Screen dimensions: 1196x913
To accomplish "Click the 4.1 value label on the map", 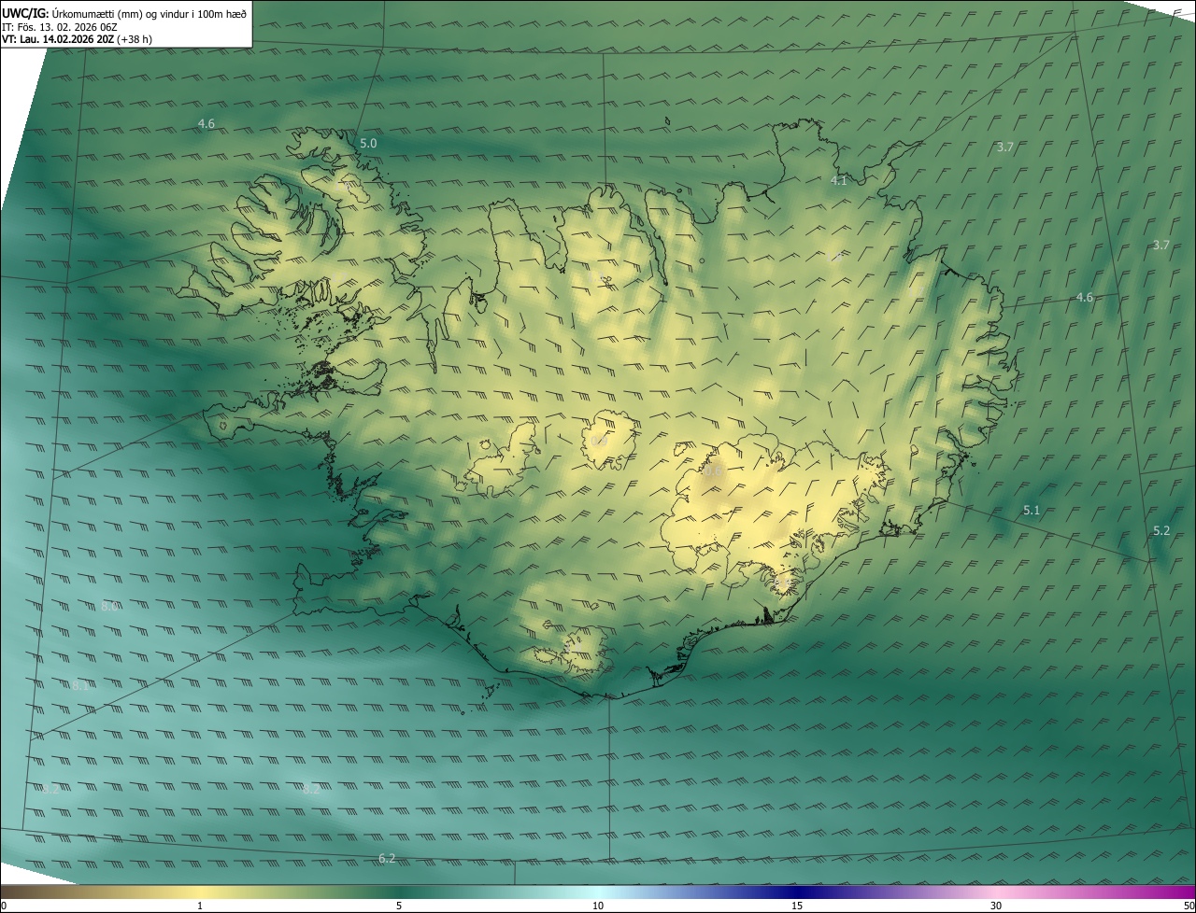I will (x=839, y=180).
